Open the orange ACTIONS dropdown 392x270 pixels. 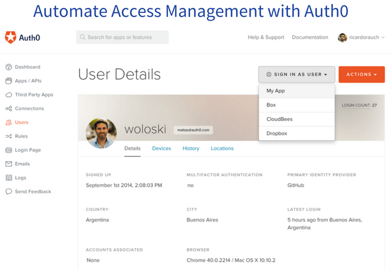[361, 74]
